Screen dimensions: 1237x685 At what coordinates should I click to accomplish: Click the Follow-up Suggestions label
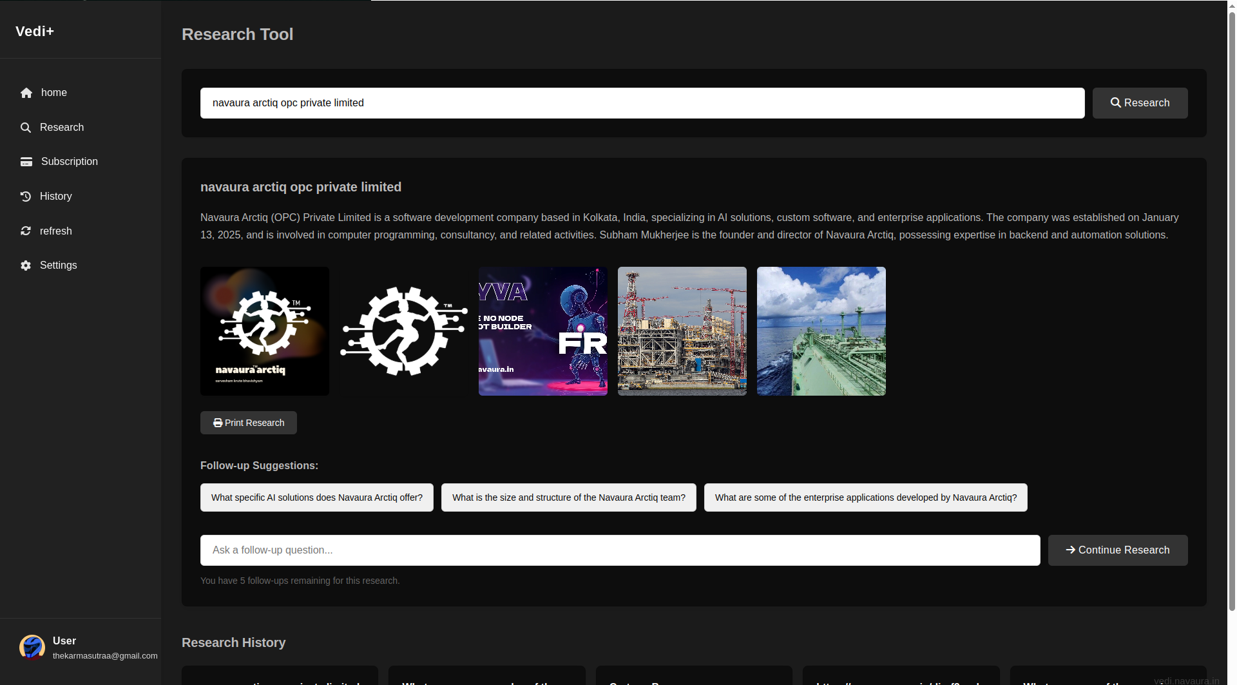click(x=259, y=465)
